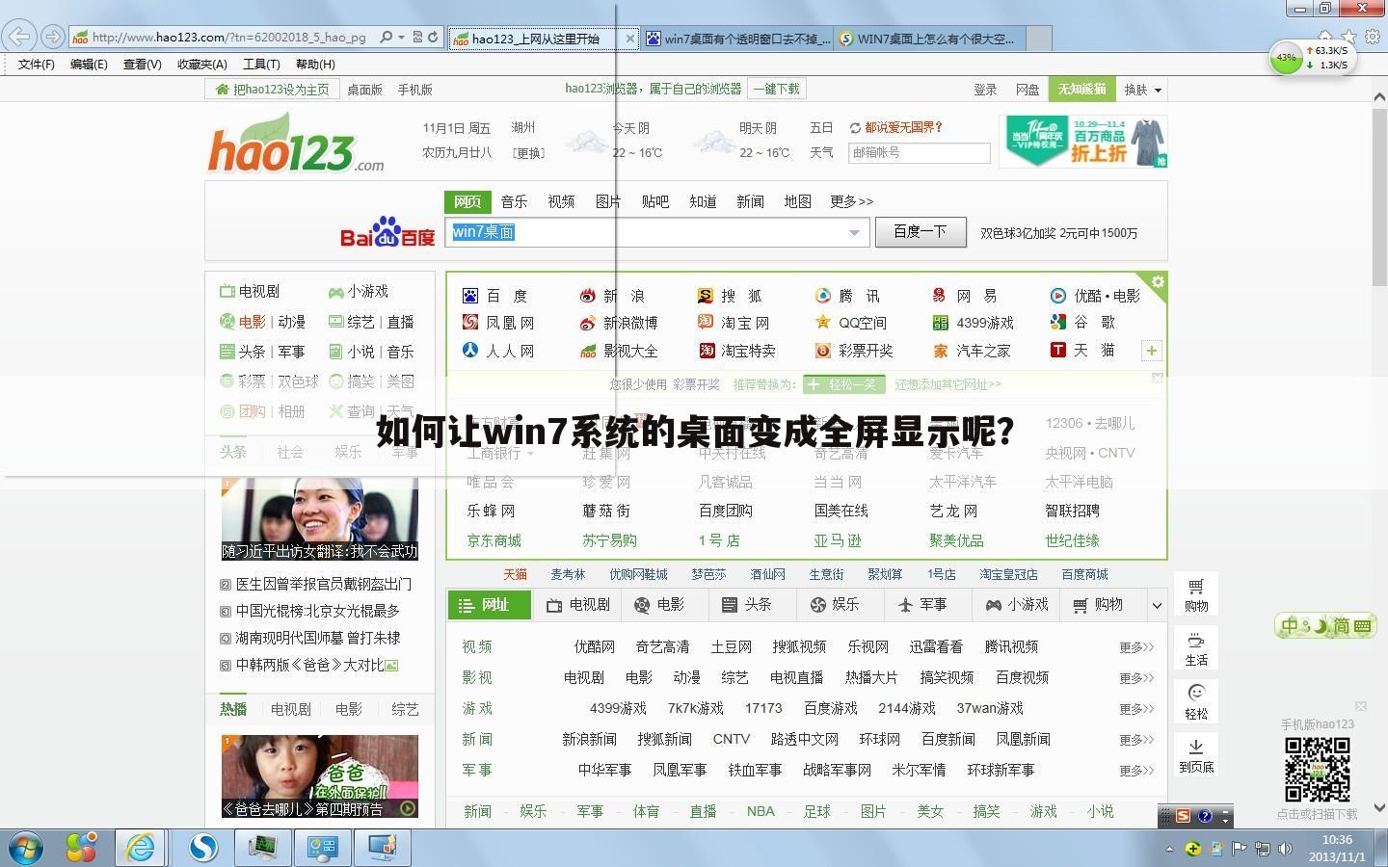Open the 工具(T) menu
1388x867 pixels.
coord(261,65)
